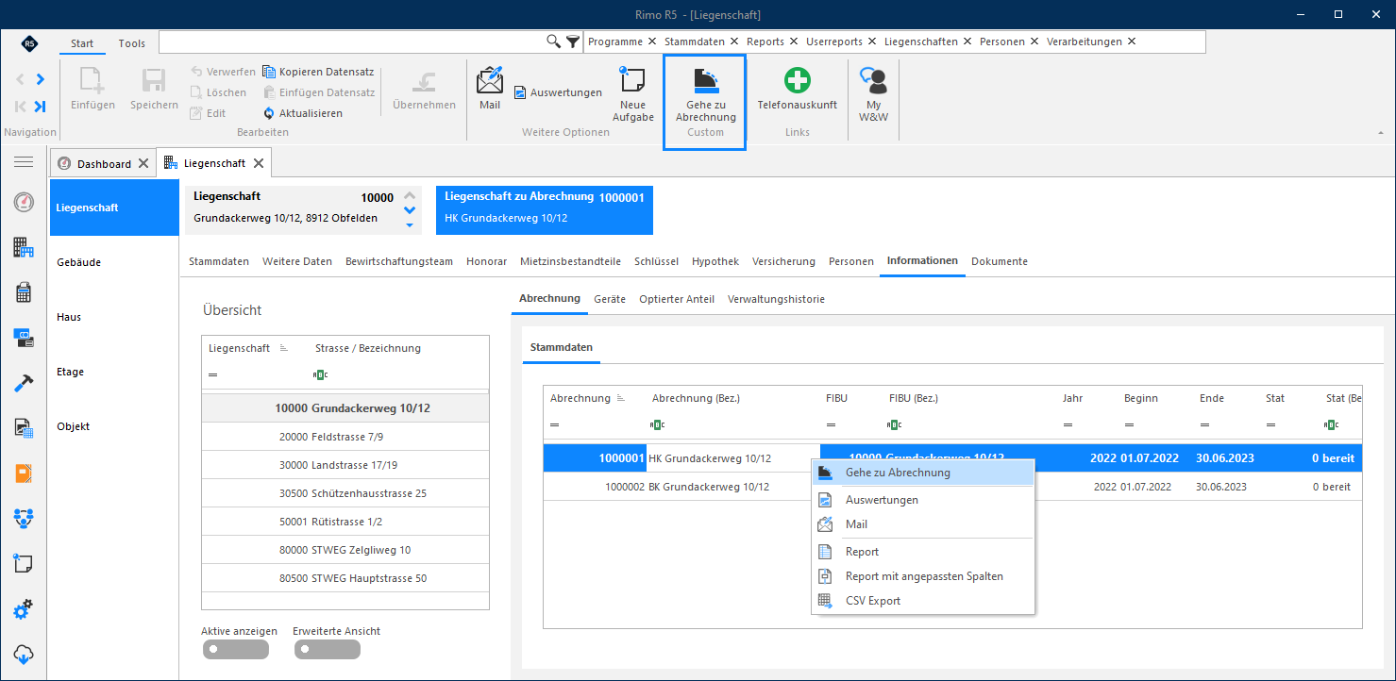Click Kopieren Datensatz in the ribbon
Screen dimensions: 1396x681
point(318,72)
